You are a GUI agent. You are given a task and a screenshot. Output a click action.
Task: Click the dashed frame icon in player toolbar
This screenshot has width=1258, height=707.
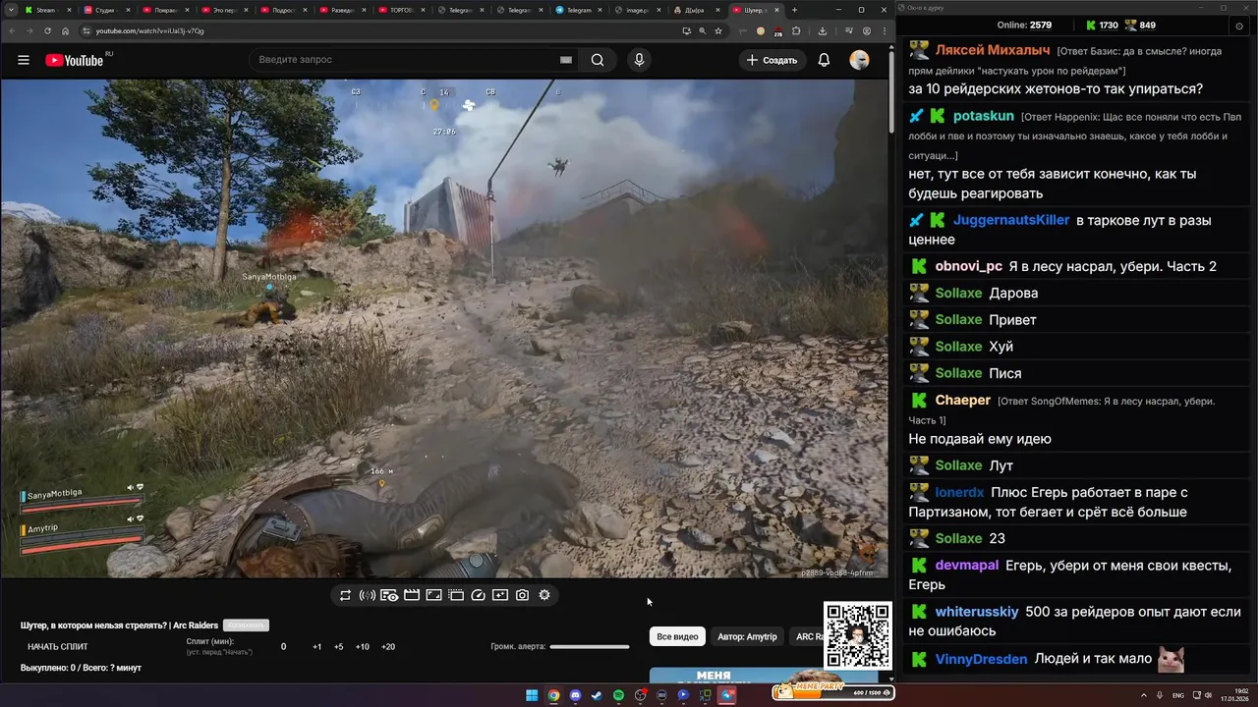pos(456,595)
